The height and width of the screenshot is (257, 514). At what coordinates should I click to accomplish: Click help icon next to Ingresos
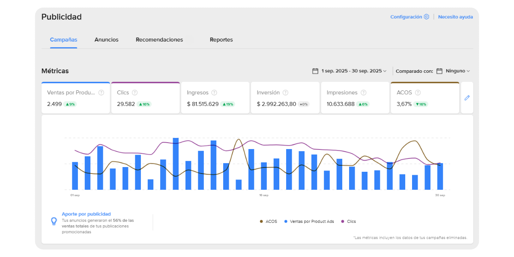pos(214,93)
